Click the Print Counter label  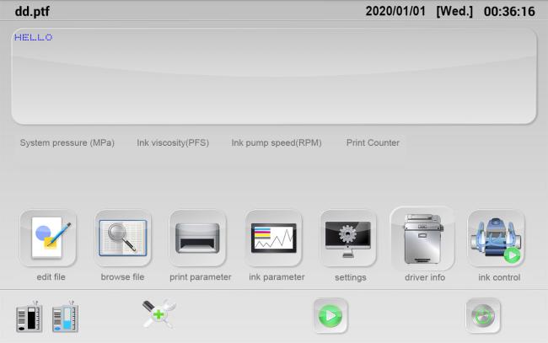tap(373, 142)
